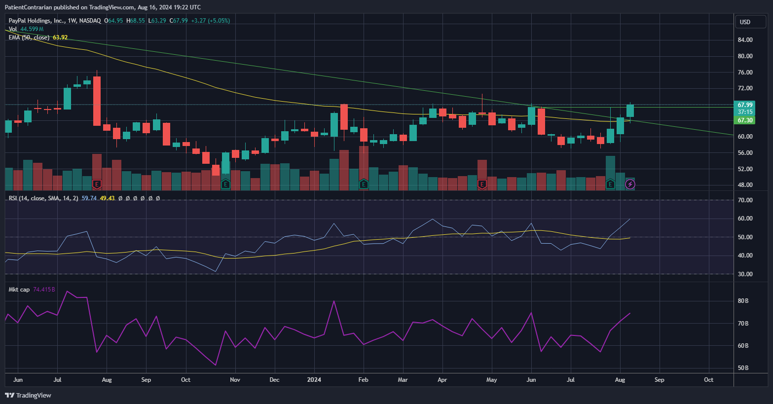Viewport: 773px width, 404px height.
Task: Click the 70B market cap scale value
Action: pyautogui.click(x=743, y=324)
